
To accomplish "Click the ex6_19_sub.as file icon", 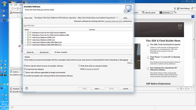I will tap(144, 13).
